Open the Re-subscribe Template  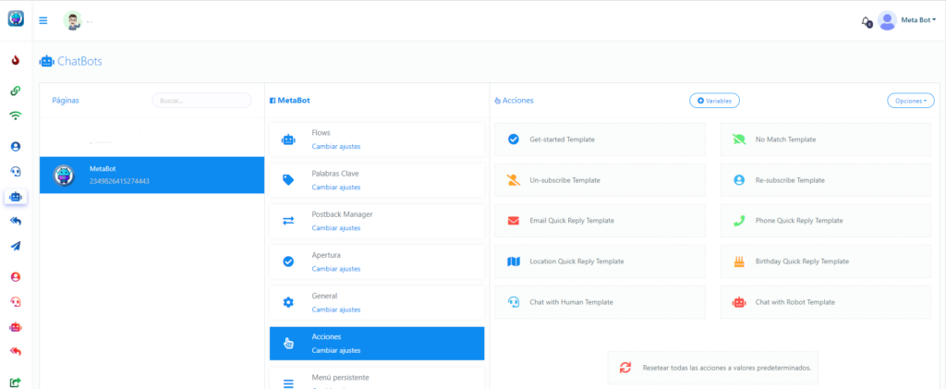click(x=825, y=180)
